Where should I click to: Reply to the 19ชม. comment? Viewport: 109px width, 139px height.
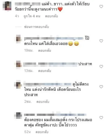pyautogui.click(x=45, y=51)
